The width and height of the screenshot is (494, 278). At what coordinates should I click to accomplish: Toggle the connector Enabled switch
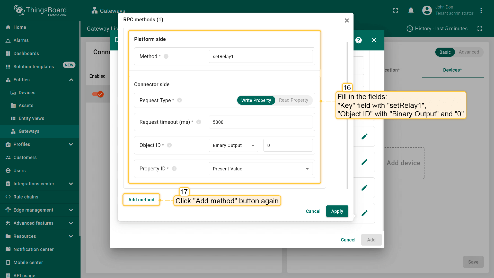(x=98, y=94)
